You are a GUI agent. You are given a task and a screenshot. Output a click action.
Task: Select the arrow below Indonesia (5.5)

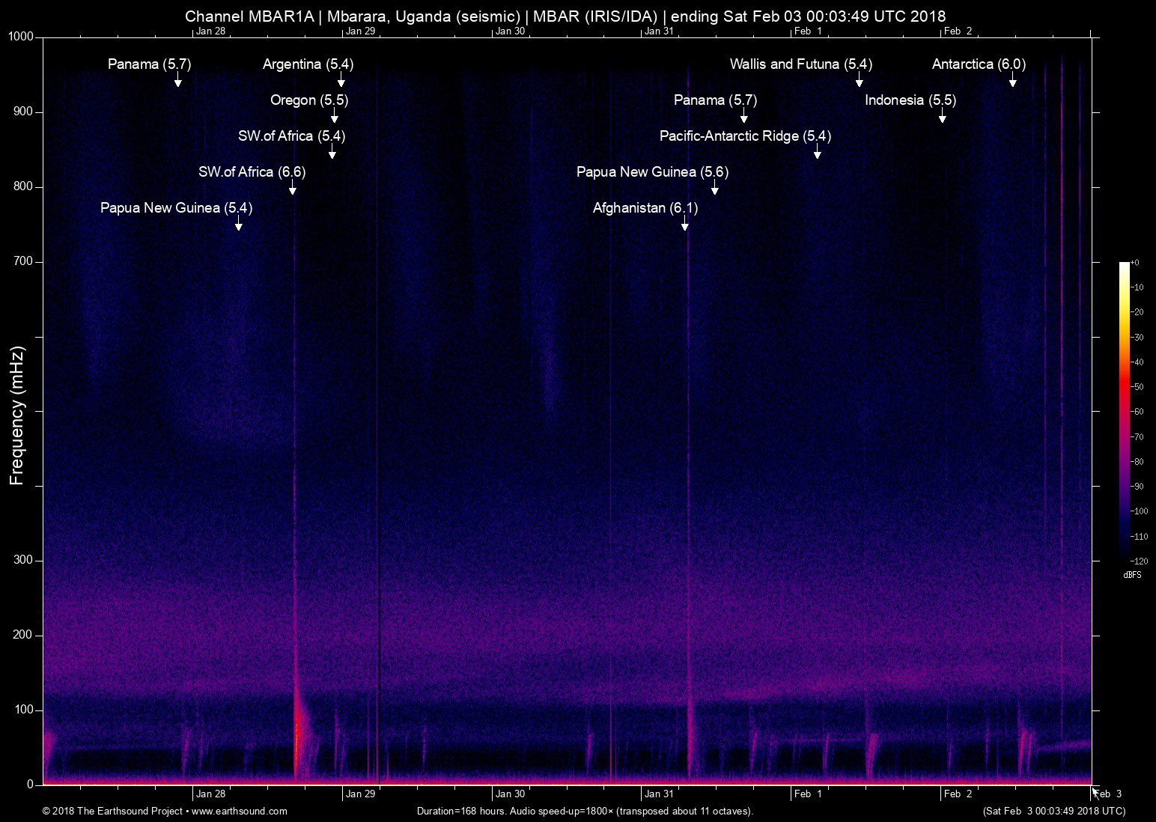pyautogui.click(x=942, y=116)
